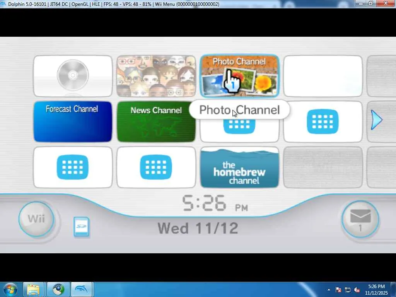Viewport: 396px width, 297px height.
Task: Click the Photo Channel tooltip label
Action: pyautogui.click(x=239, y=109)
